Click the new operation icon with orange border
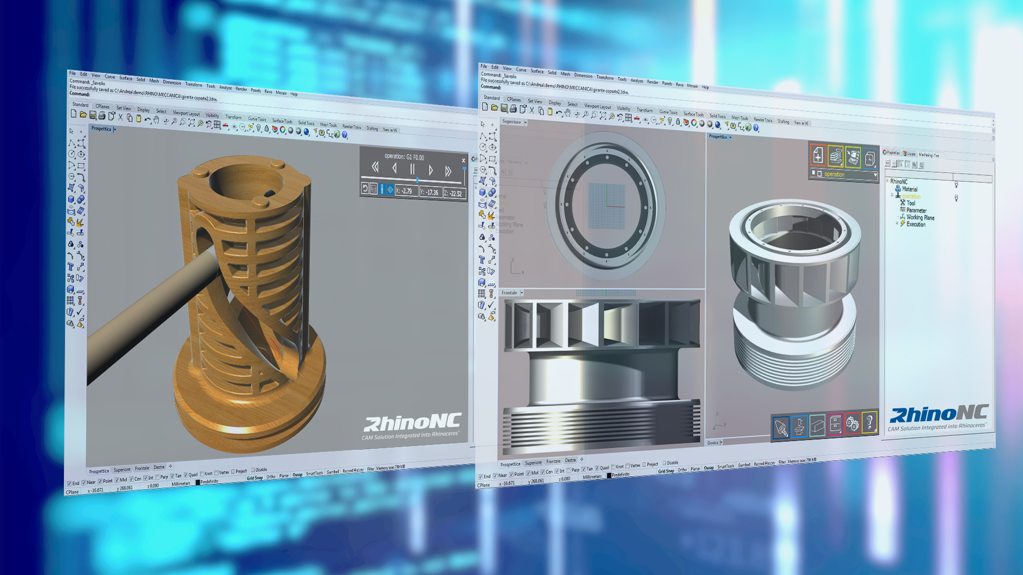Image resolution: width=1023 pixels, height=575 pixels. [x=818, y=155]
